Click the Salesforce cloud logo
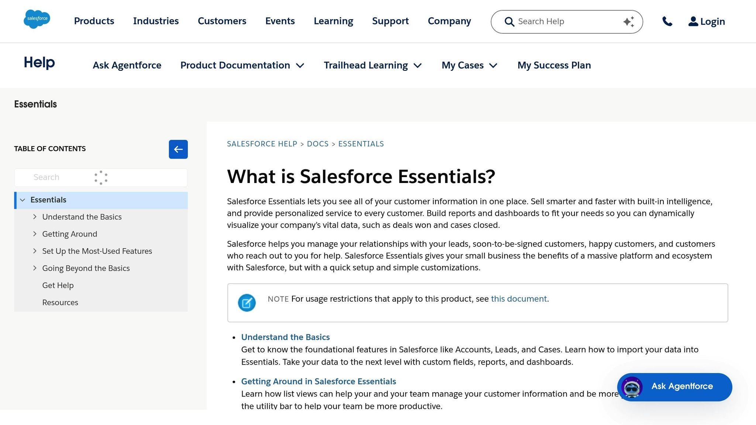Image resolution: width=756 pixels, height=425 pixels. pos(37,19)
